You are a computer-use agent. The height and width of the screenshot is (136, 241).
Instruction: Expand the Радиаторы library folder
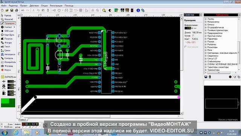click(206, 39)
